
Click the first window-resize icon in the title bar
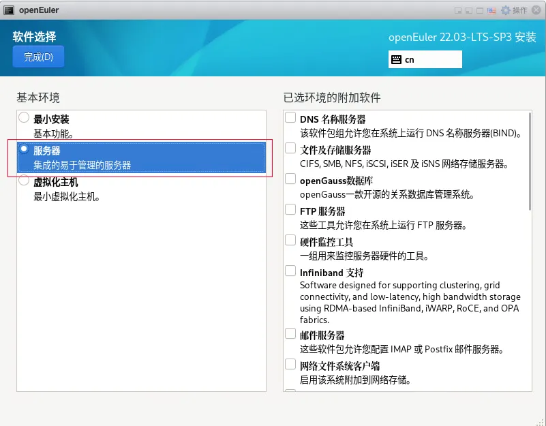pyautogui.click(x=458, y=10)
